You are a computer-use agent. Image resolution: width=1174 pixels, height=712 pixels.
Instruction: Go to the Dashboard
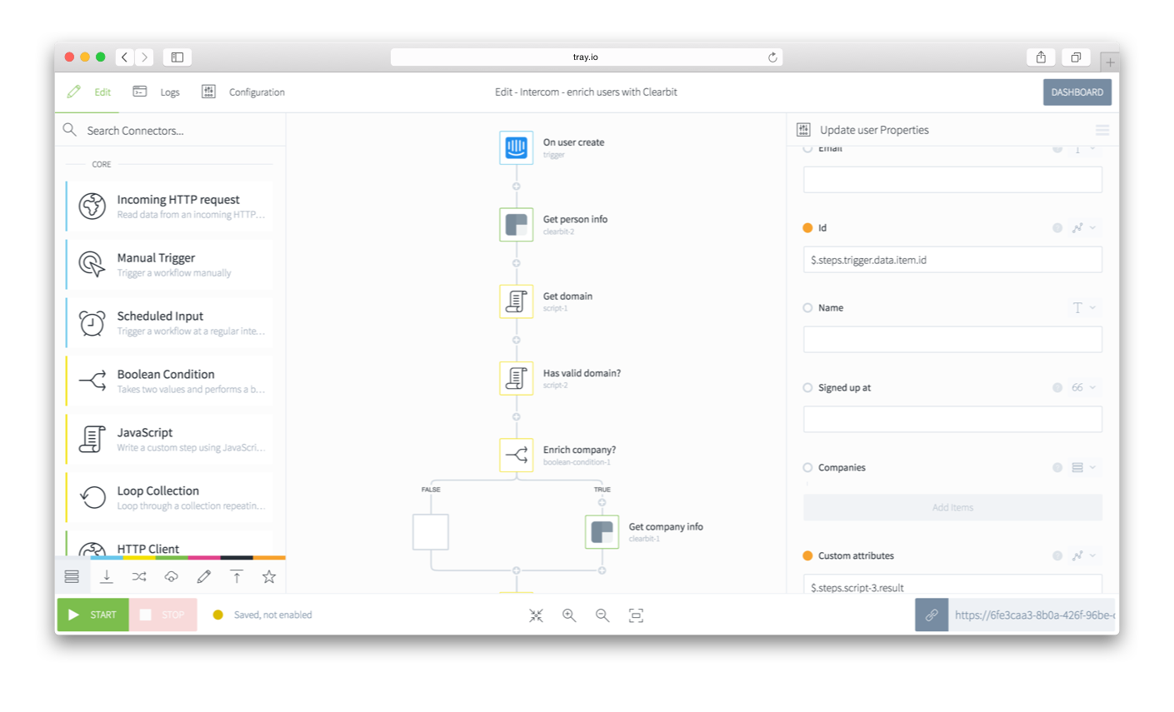pos(1077,92)
